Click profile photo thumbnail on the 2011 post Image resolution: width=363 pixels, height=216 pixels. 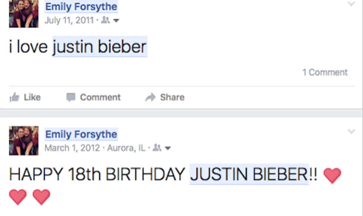point(24,13)
